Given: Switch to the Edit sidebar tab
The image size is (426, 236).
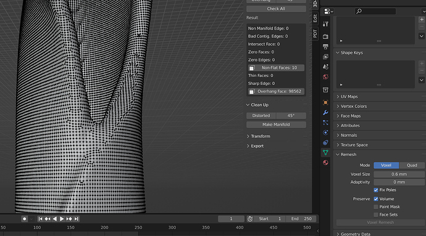Looking at the screenshot, I should point(315,18).
